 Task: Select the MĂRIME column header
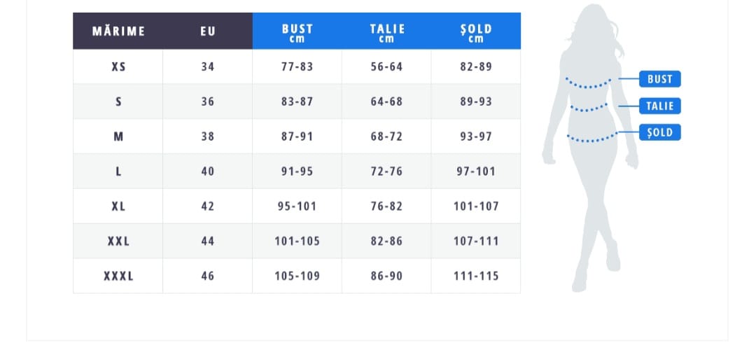pyautogui.click(x=118, y=31)
